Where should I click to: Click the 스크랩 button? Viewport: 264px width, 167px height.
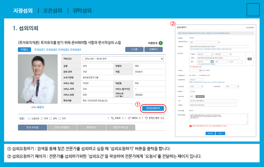[134, 49]
